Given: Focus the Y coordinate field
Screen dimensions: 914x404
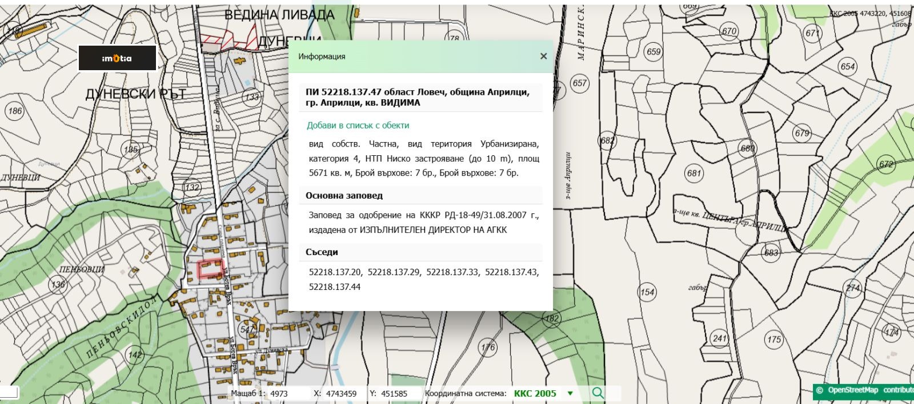Looking at the screenshot, I should tap(396, 394).
